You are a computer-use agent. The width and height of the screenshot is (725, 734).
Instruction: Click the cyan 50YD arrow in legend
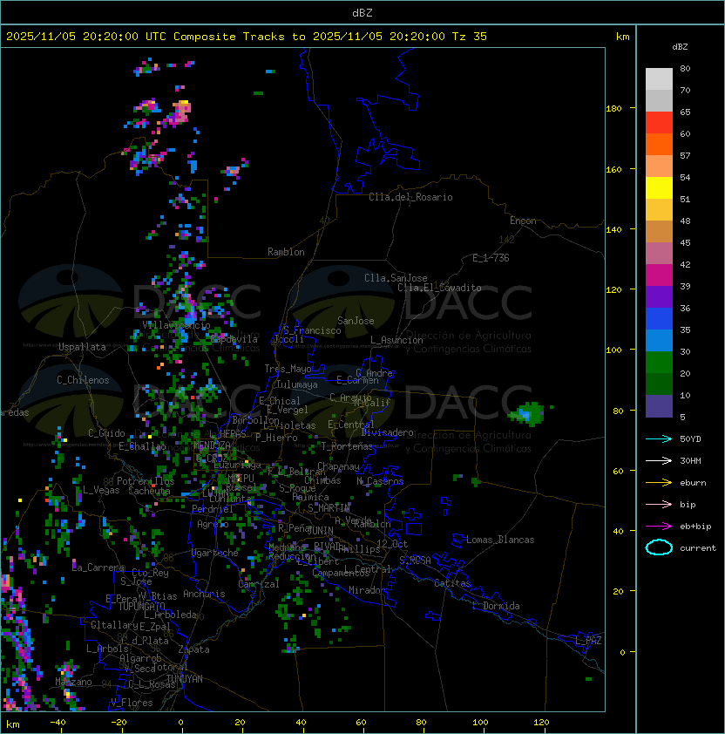pos(659,438)
